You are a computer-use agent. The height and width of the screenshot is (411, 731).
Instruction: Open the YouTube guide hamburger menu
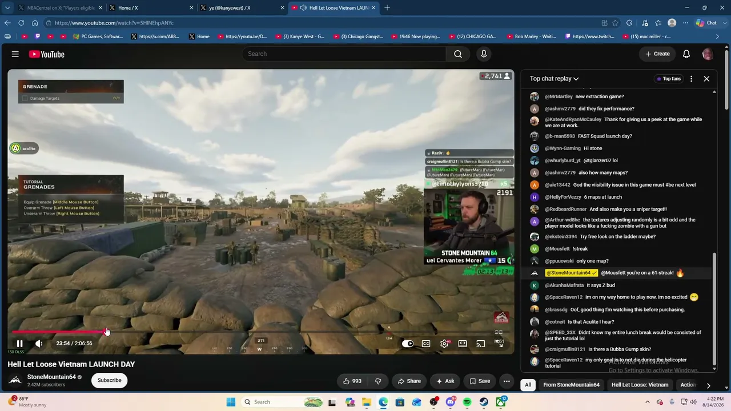click(15, 54)
